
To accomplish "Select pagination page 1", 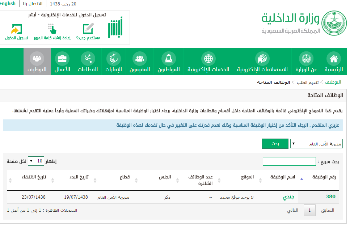I will [x=309, y=210].
